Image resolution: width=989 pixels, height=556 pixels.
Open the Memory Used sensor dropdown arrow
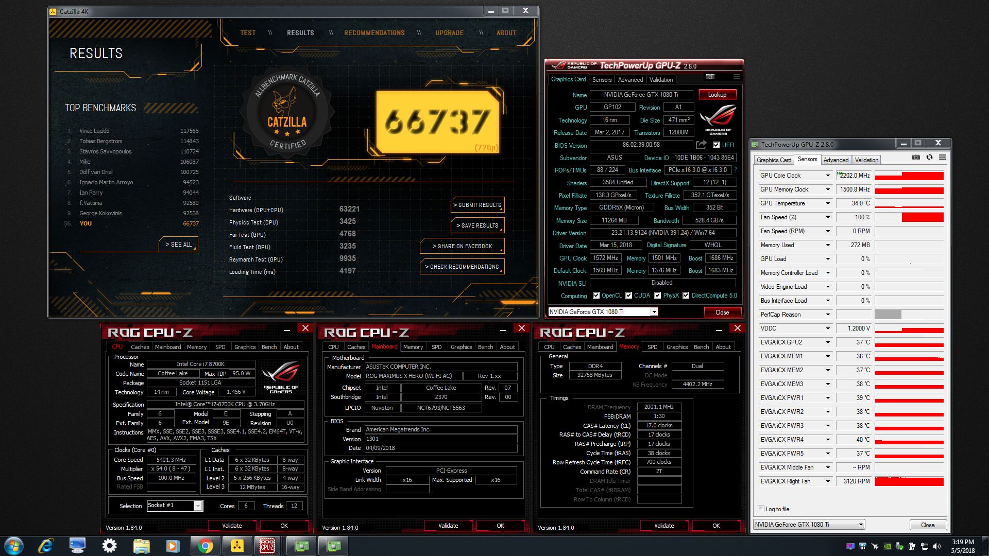click(x=828, y=245)
